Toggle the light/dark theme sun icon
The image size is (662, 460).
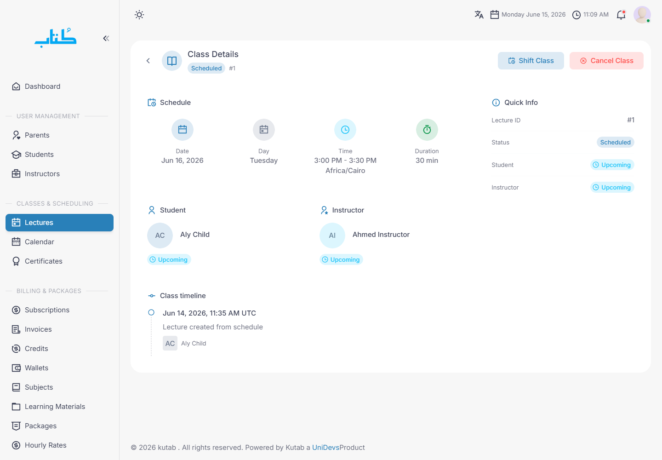pyautogui.click(x=139, y=15)
